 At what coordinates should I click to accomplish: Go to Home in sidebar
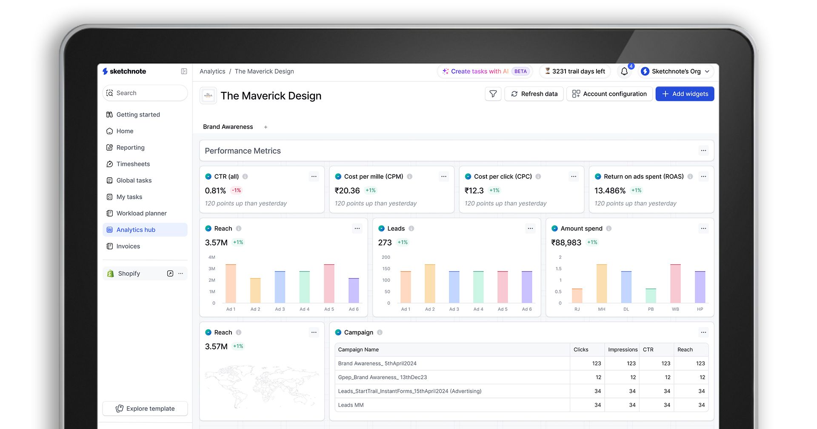pos(145,131)
